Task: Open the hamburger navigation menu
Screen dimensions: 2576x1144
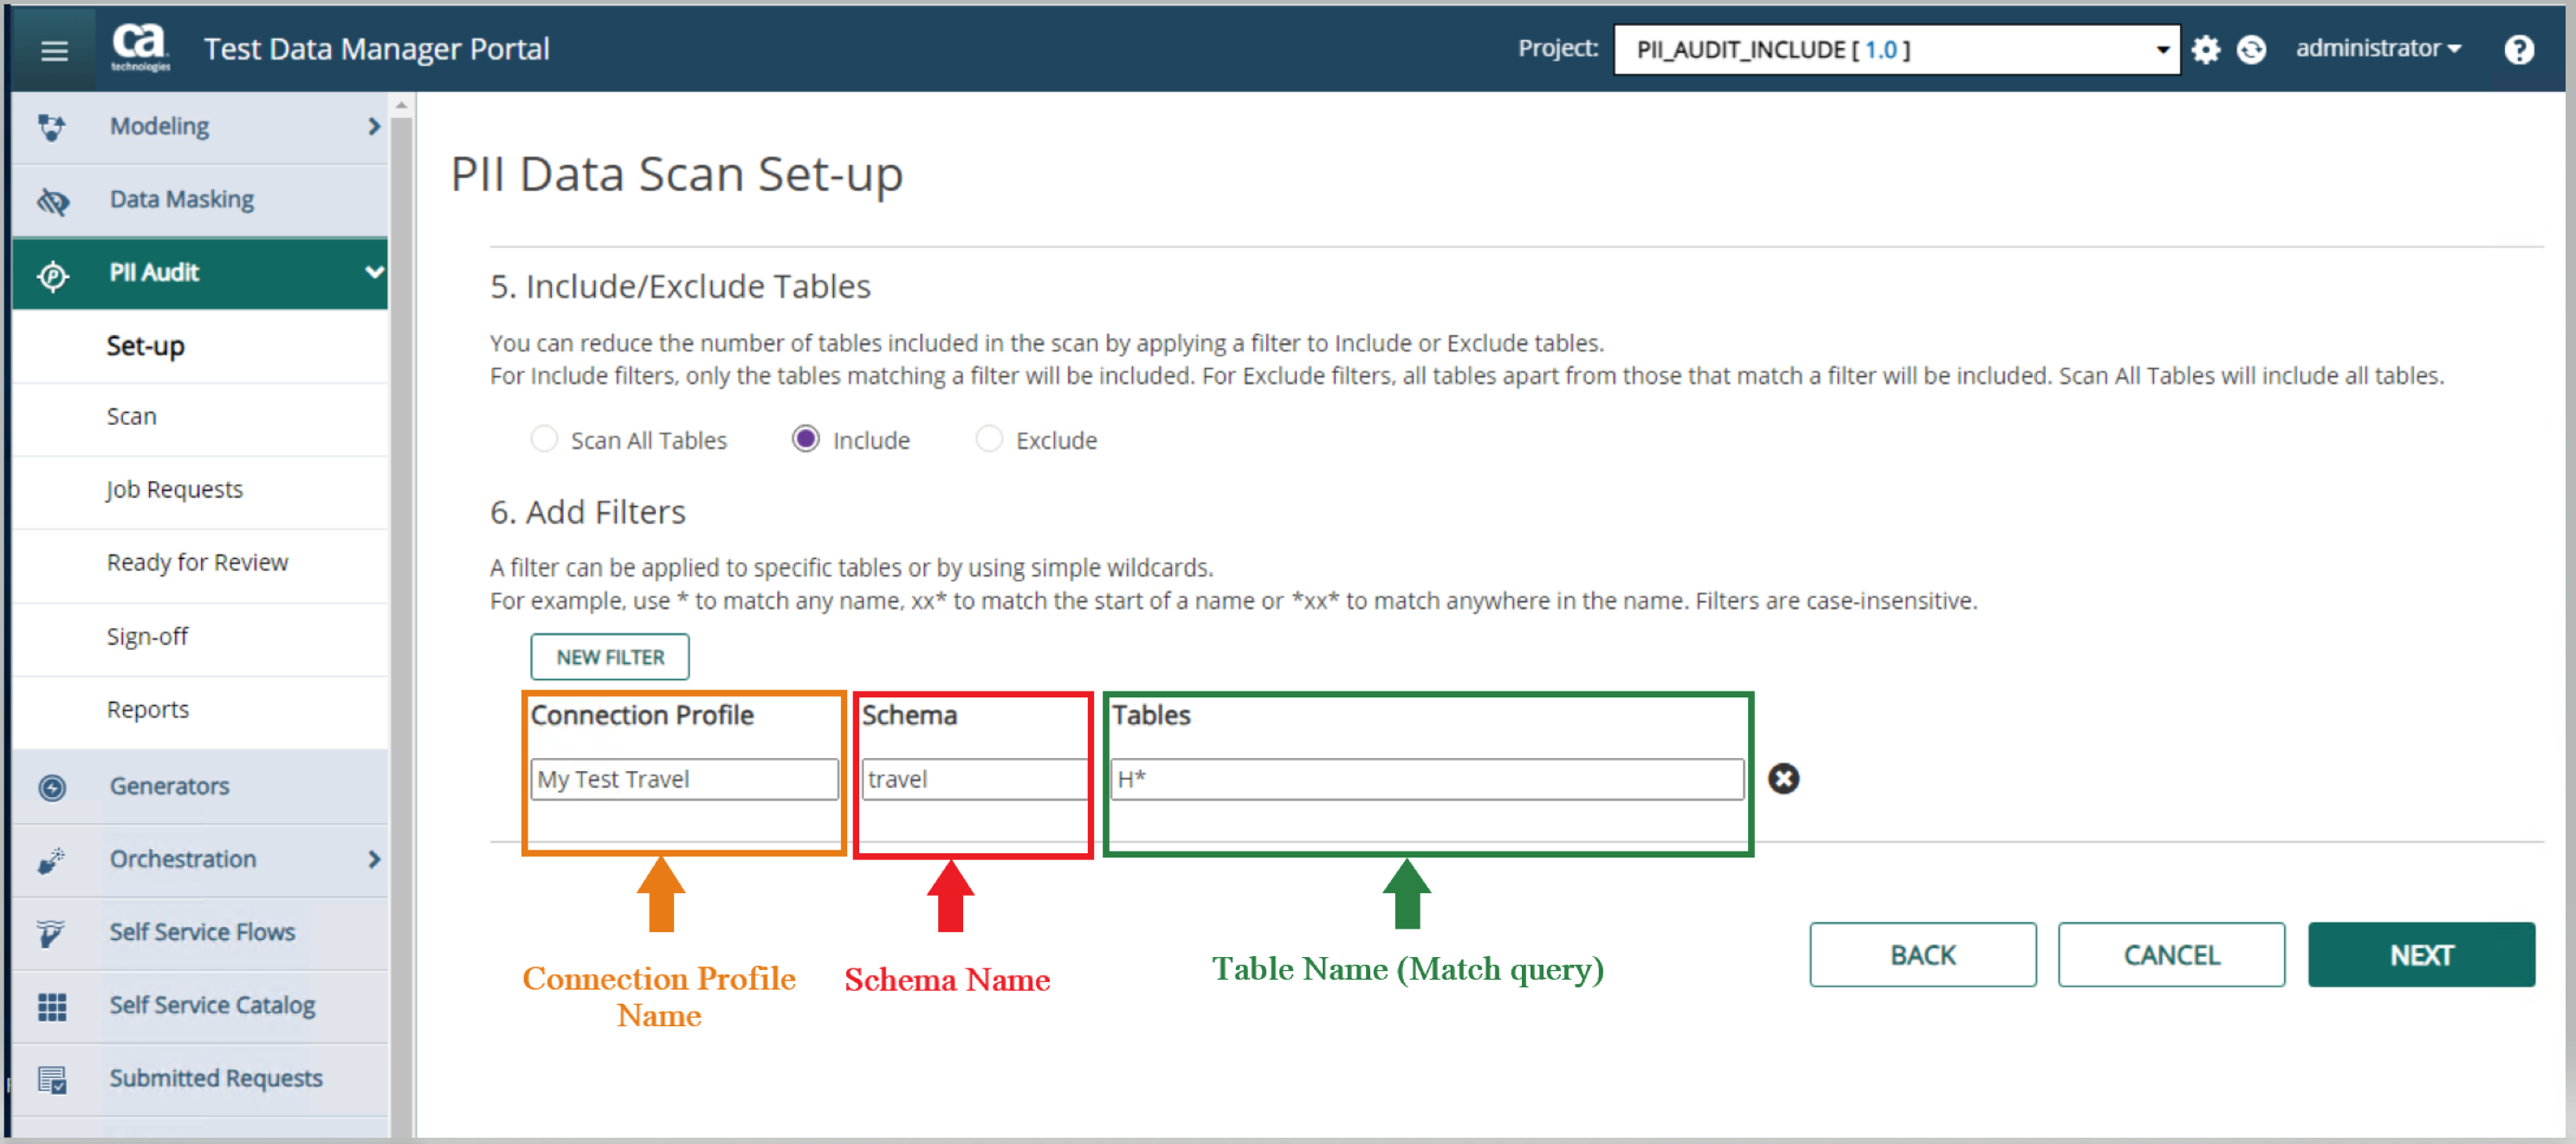Action: [x=54, y=49]
